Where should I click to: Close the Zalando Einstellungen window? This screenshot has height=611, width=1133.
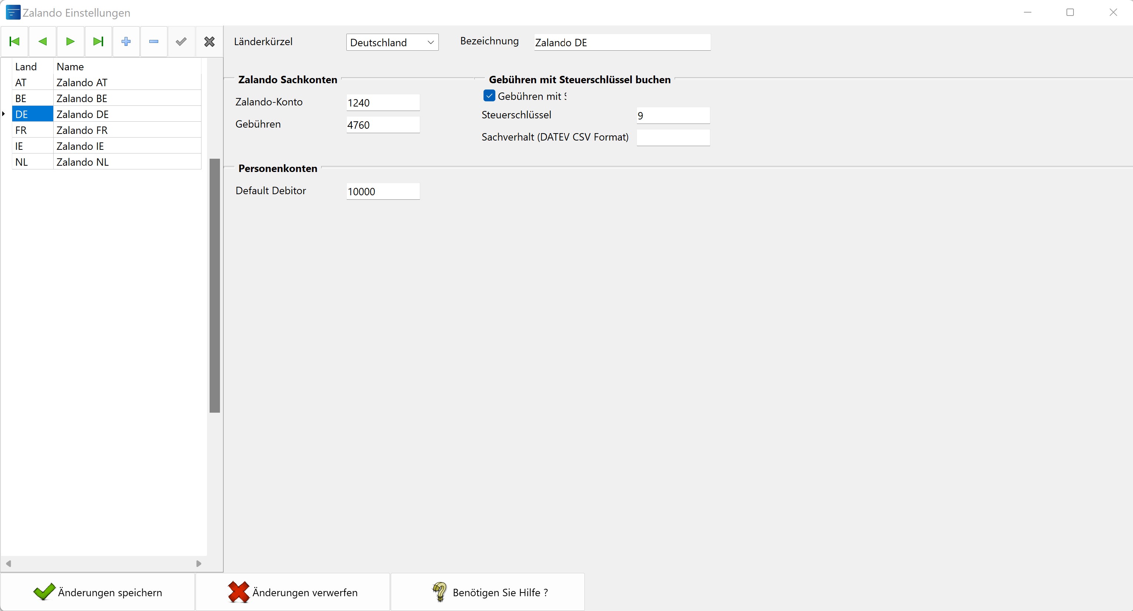(x=1113, y=12)
